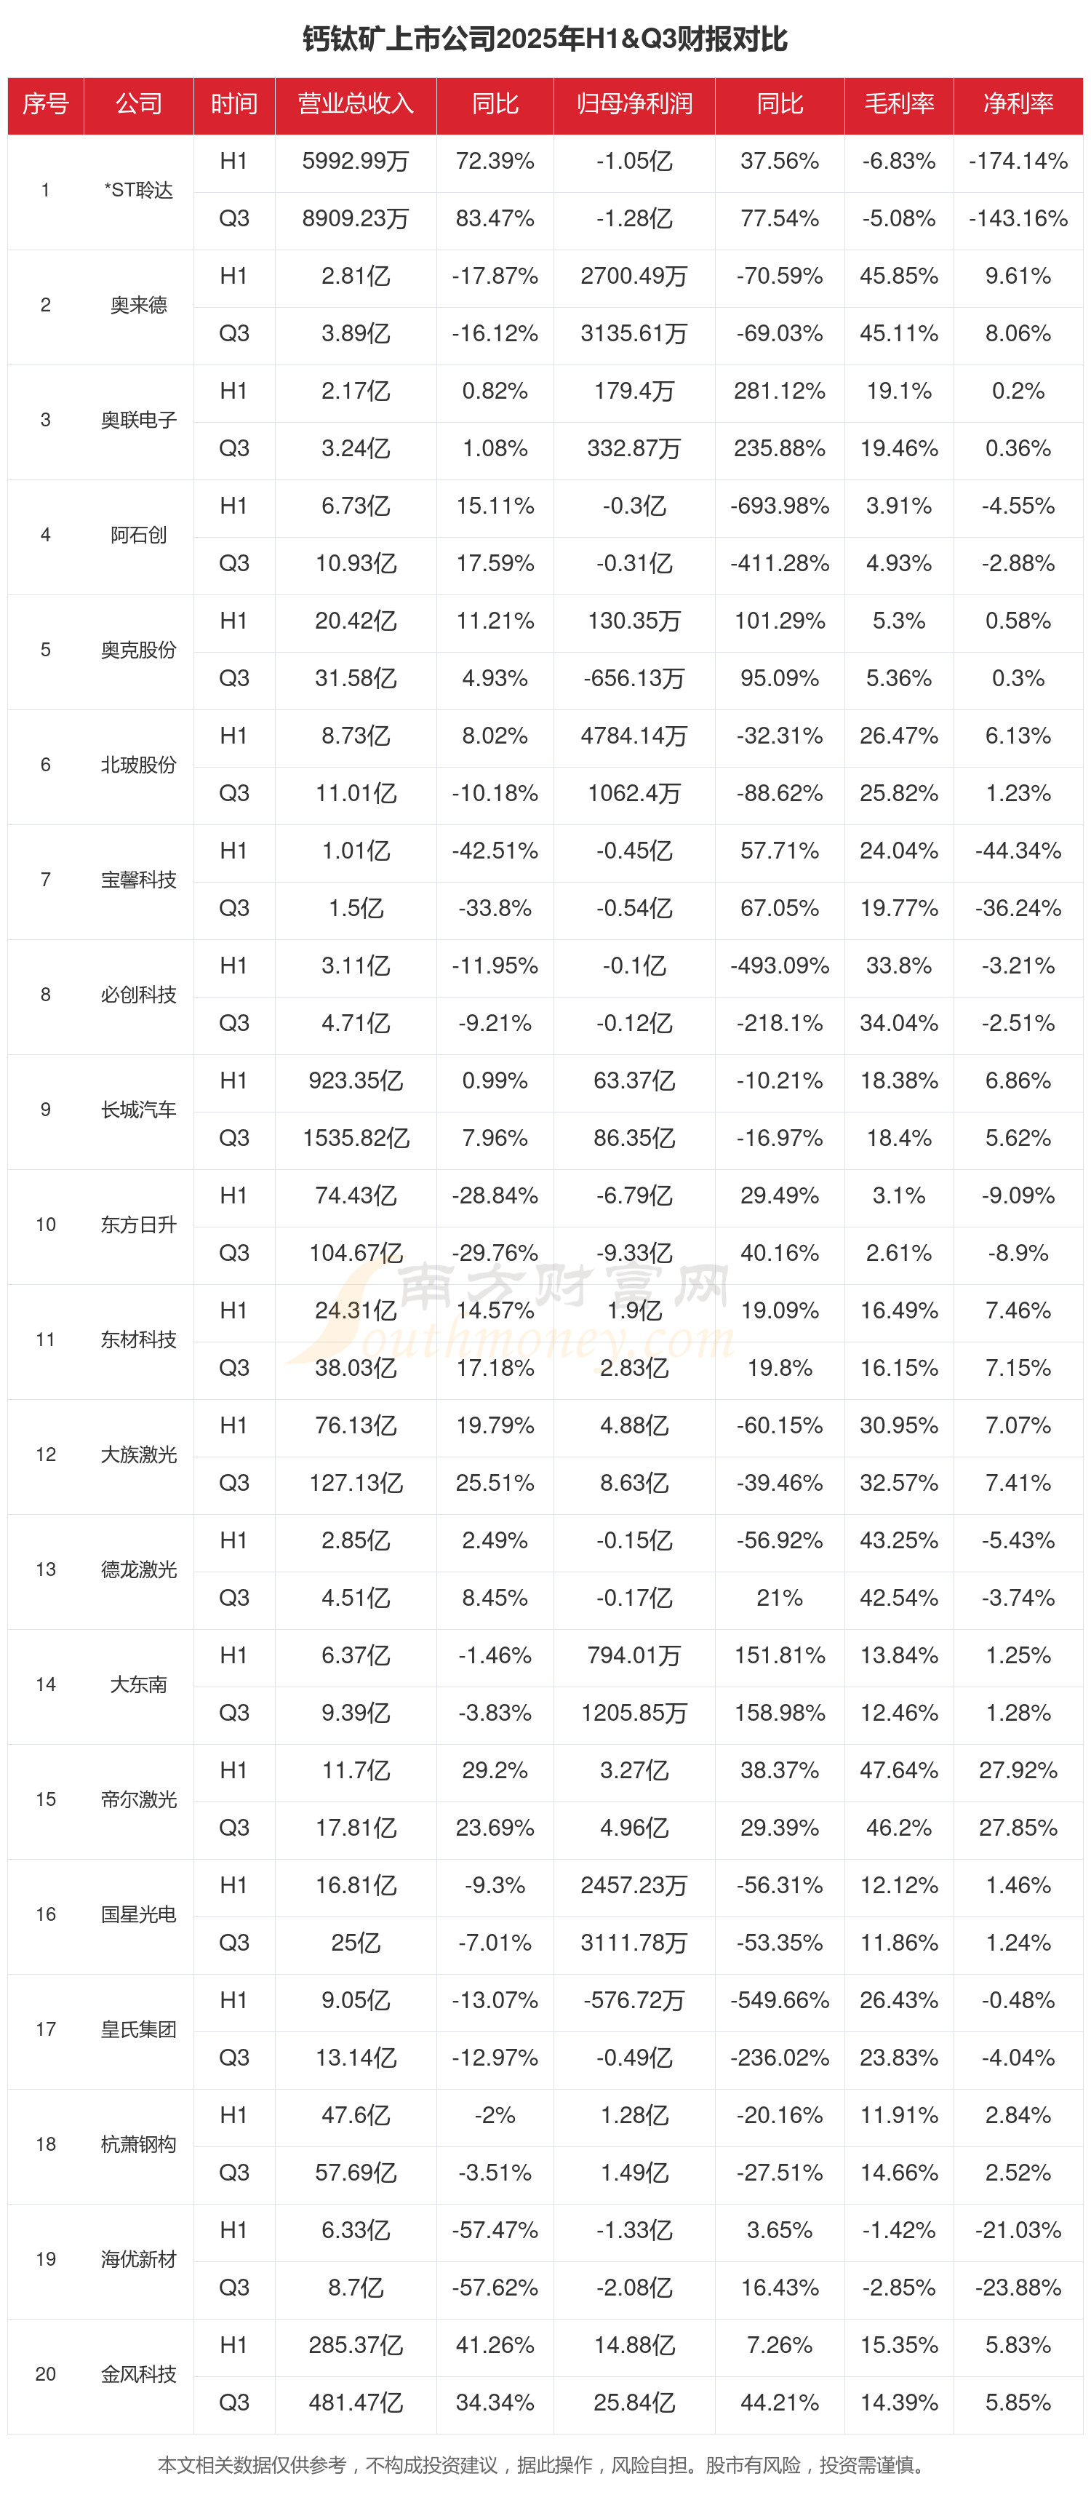Click the table title about 钙钛矿上市公司
This screenshot has width=1091, height=2508.
[545, 39]
